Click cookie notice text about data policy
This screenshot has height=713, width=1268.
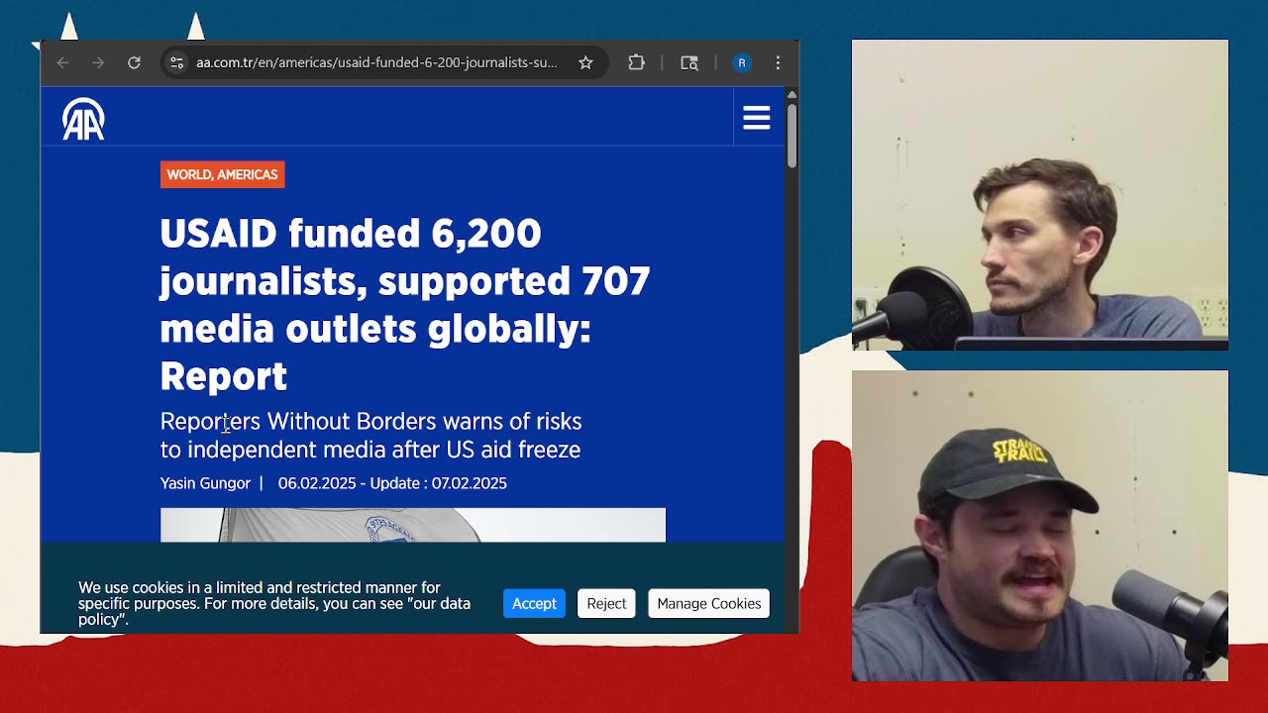coord(274,603)
